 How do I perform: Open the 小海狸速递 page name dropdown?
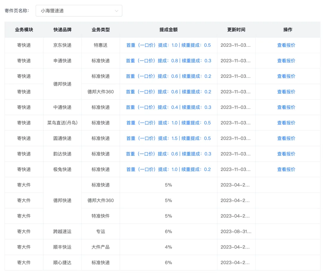coord(79,11)
